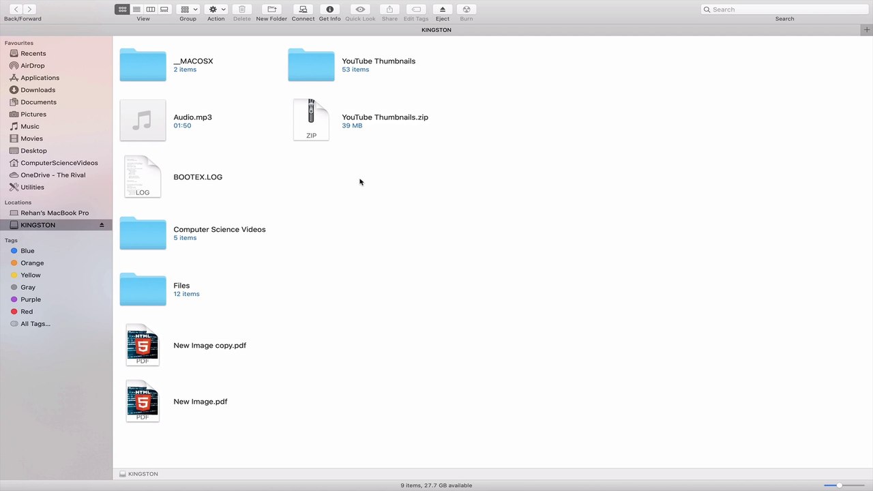Screen dimensions: 873x491
Task: Go forward in Finder history
Action: (30, 10)
